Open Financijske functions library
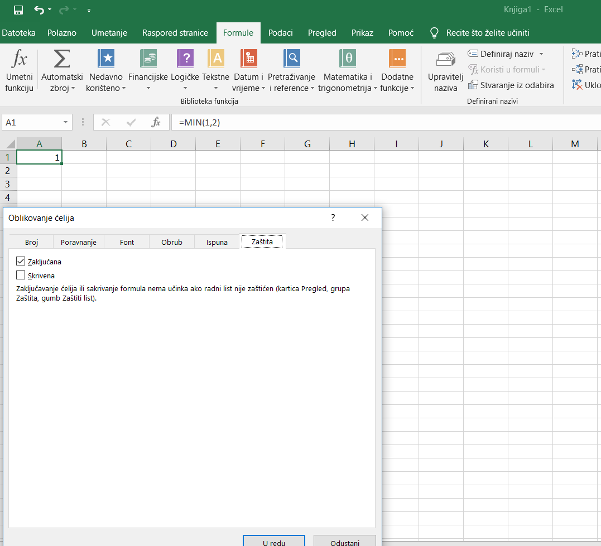 tap(148, 70)
